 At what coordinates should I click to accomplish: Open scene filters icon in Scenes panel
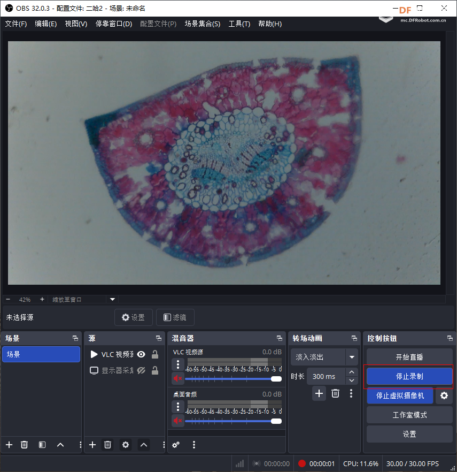click(42, 445)
